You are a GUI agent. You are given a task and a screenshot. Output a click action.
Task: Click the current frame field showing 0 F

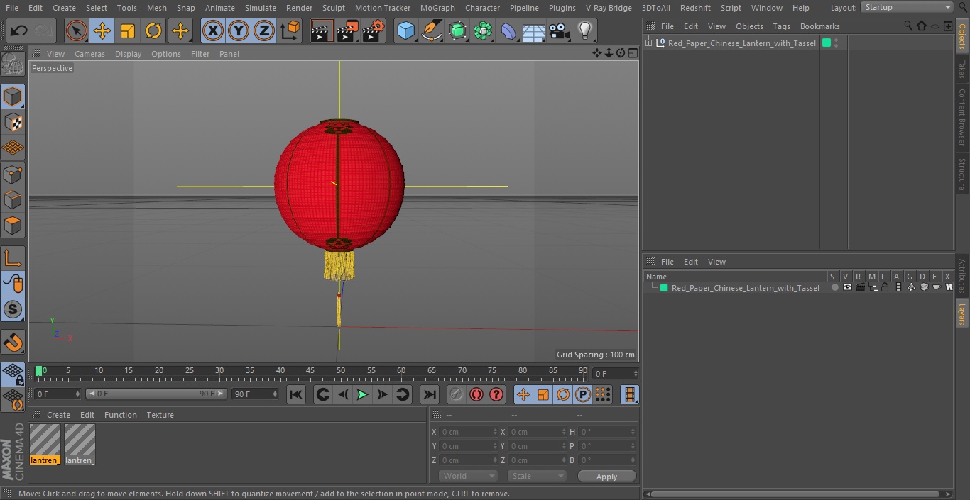pyautogui.click(x=616, y=373)
